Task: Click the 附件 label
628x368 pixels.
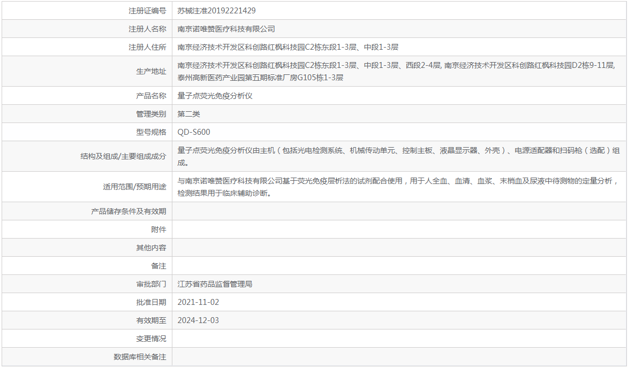Action: pos(158,229)
